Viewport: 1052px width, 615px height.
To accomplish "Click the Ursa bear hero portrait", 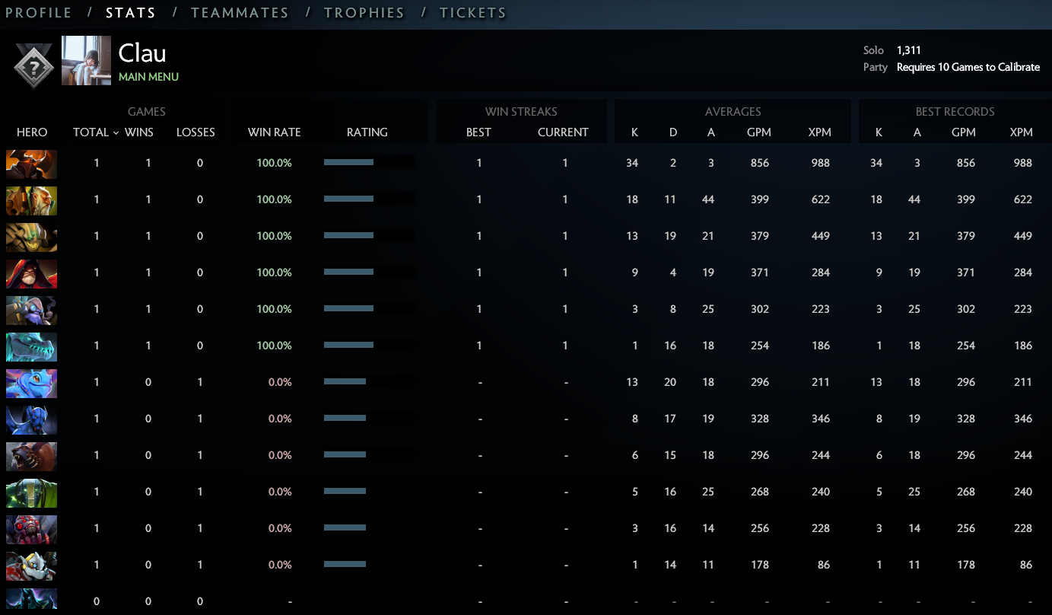I will click(31, 456).
